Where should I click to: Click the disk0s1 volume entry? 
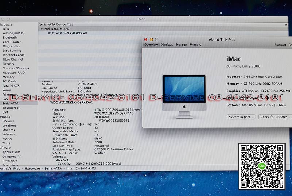click(x=62, y=160)
